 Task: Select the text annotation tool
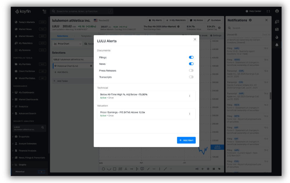point(126,169)
